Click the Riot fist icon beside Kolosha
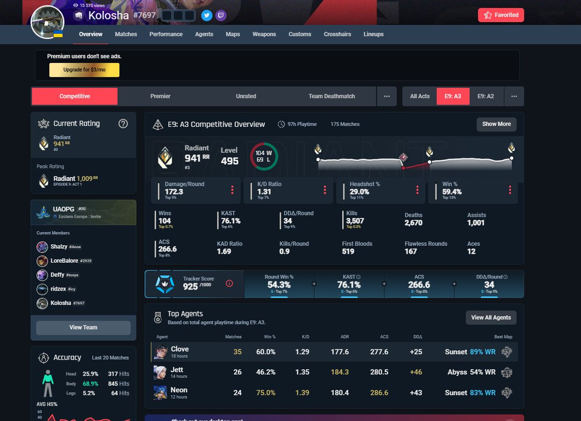This screenshot has width=581, height=421. click(x=79, y=15)
